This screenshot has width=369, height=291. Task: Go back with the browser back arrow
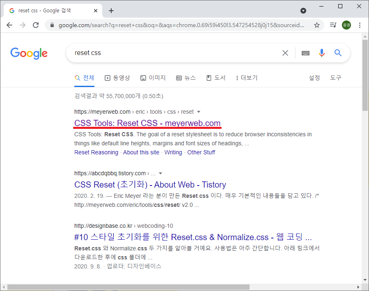(9, 25)
